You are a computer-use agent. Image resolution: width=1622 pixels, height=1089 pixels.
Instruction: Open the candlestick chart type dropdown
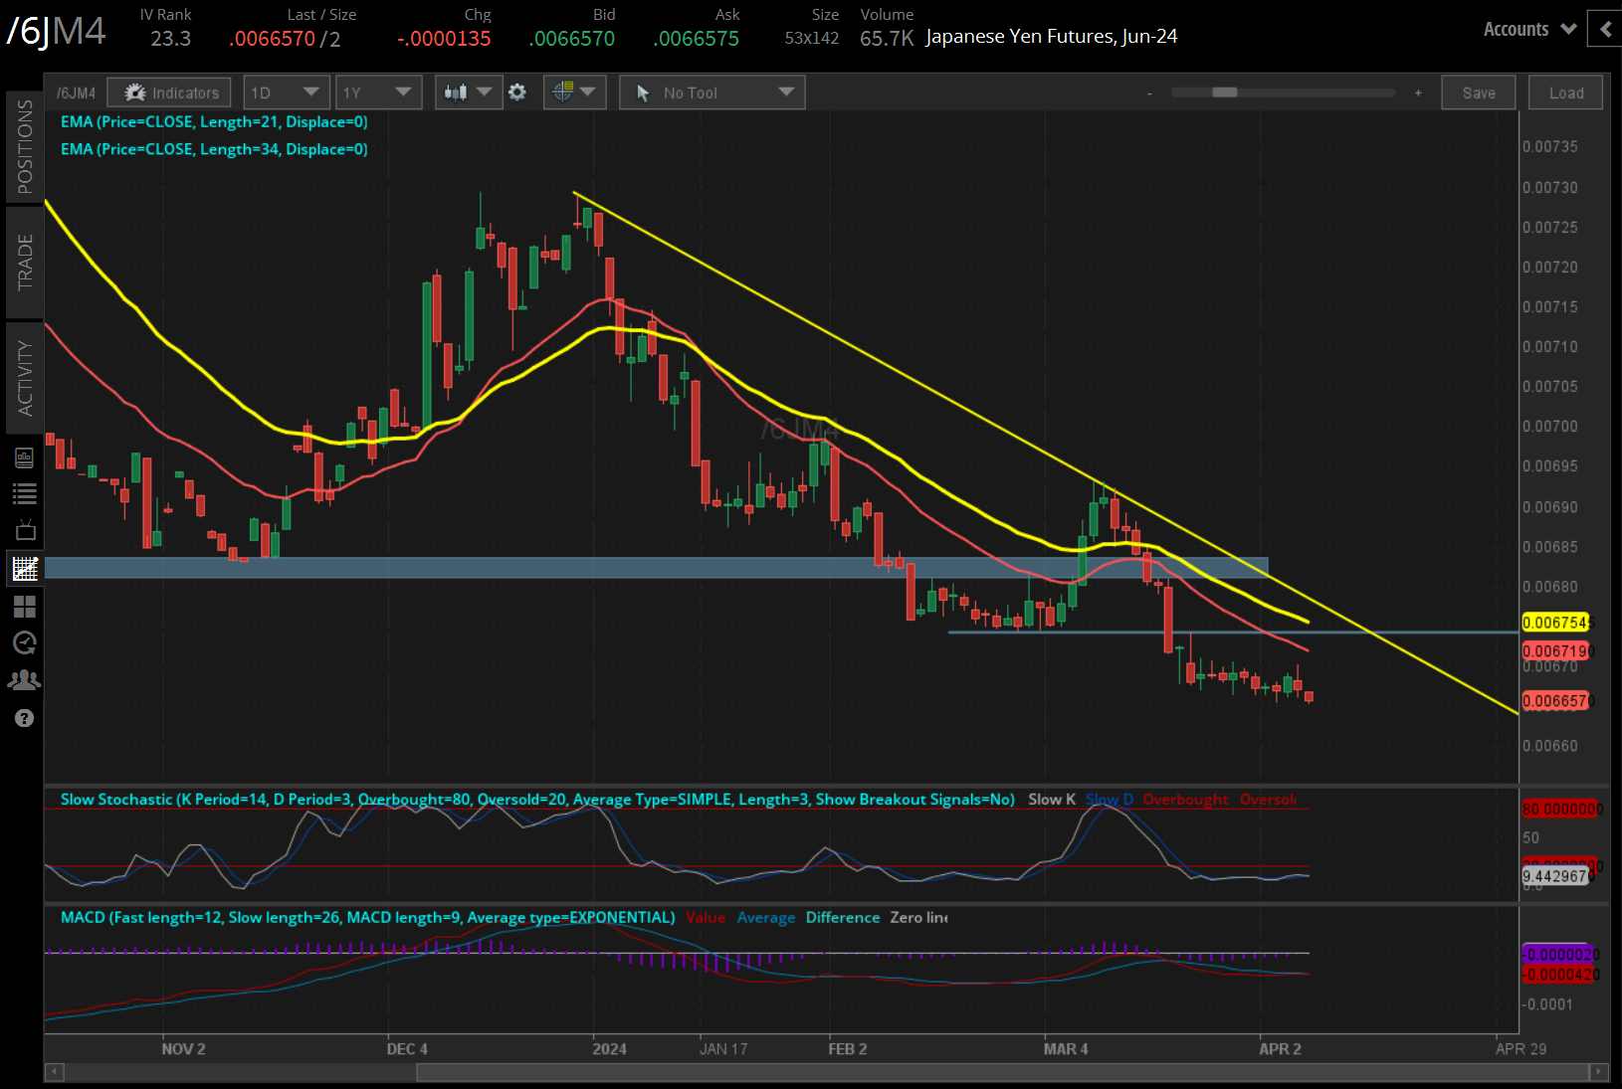(x=468, y=92)
